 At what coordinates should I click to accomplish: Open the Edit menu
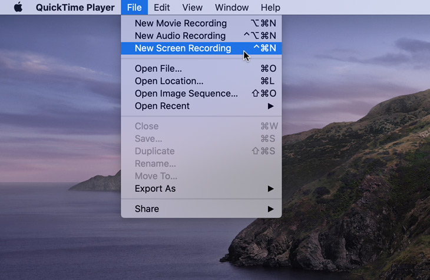pos(162,8)
